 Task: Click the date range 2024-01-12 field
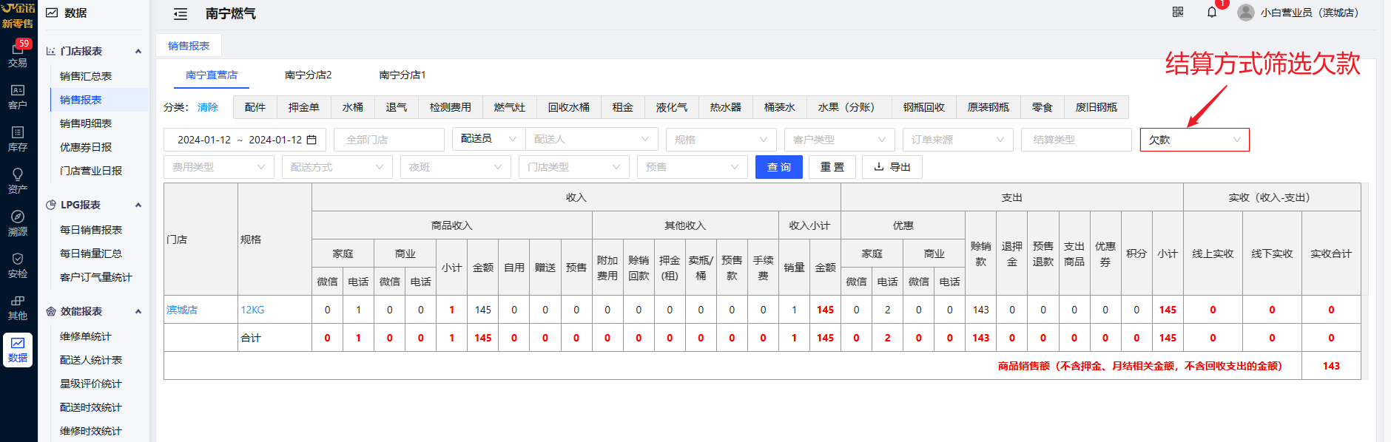coord(245,140)
